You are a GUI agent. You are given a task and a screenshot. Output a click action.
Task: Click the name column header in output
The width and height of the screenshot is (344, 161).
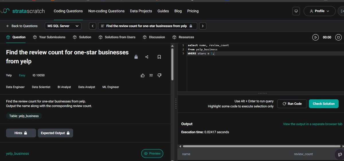[x=186, y=154]
